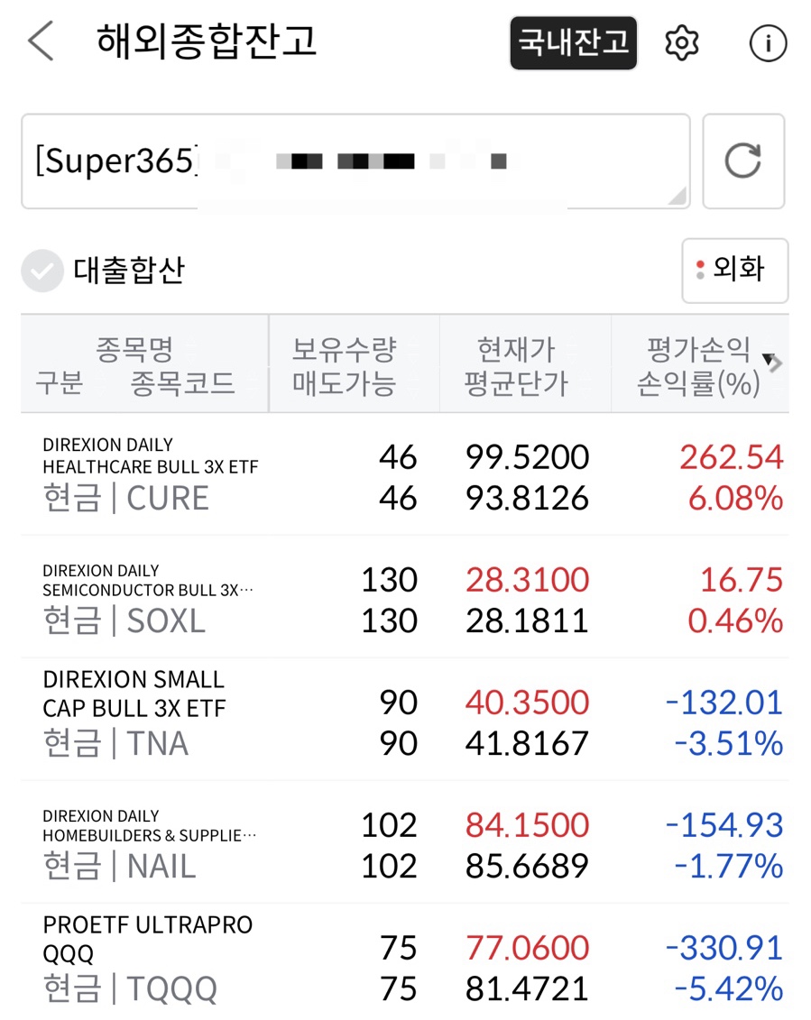Viewport: 811px width, 1020px height.
Task: Open the SOXL holding row
Action: [x=405, y=597]
